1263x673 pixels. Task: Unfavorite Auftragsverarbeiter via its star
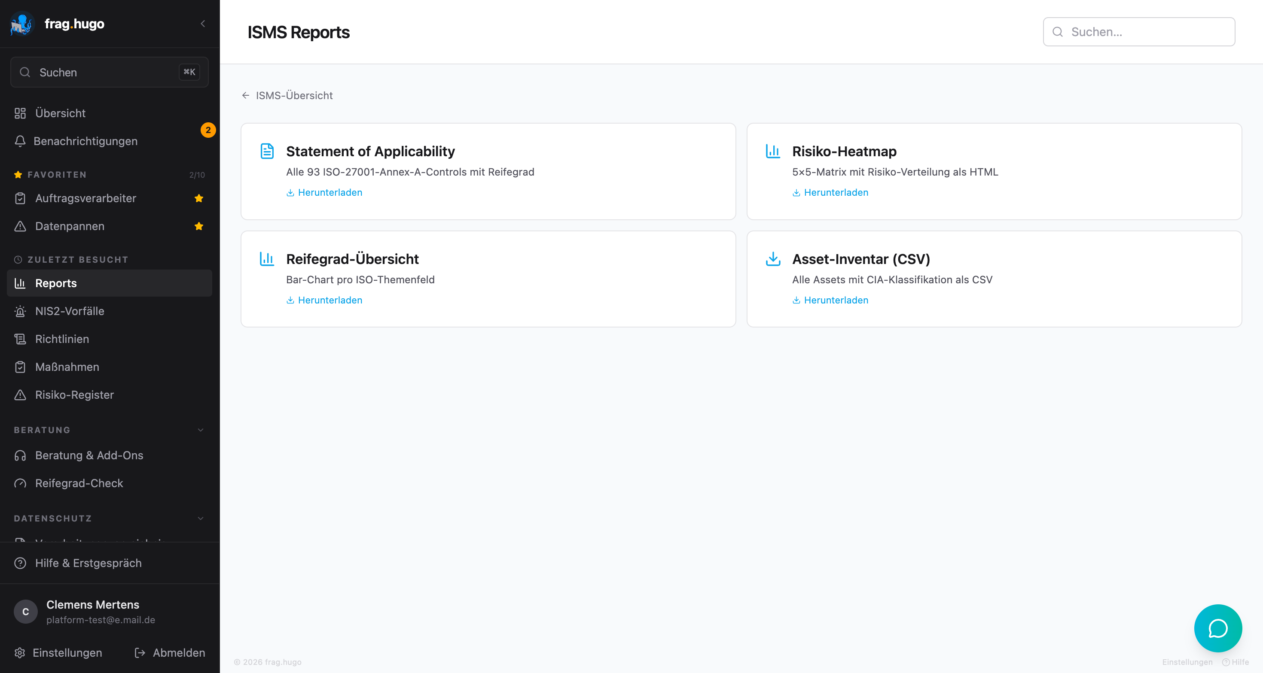pyautogui.click(x=198, y=198)
